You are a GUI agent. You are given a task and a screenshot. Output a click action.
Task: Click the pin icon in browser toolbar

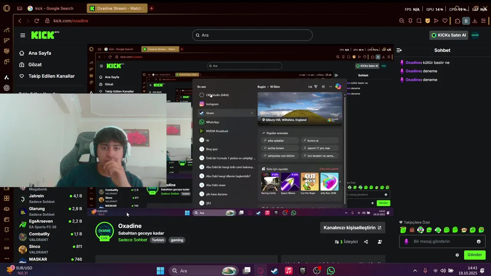410,21
